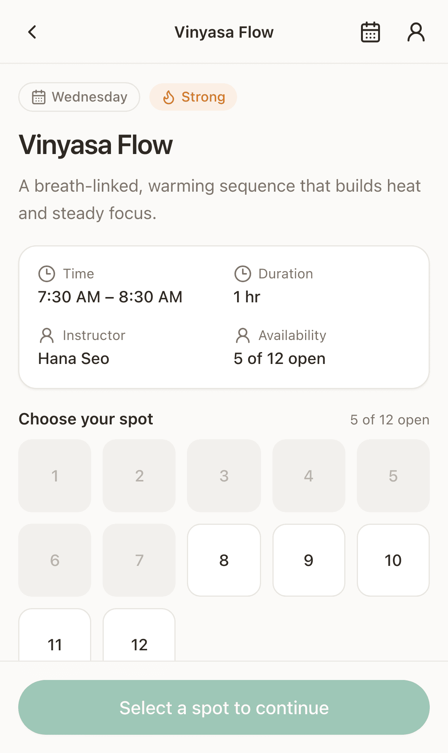This screenshot has width=448, height=753.
Task: Tap unavailable spot 3
Action: pos(224,476)
